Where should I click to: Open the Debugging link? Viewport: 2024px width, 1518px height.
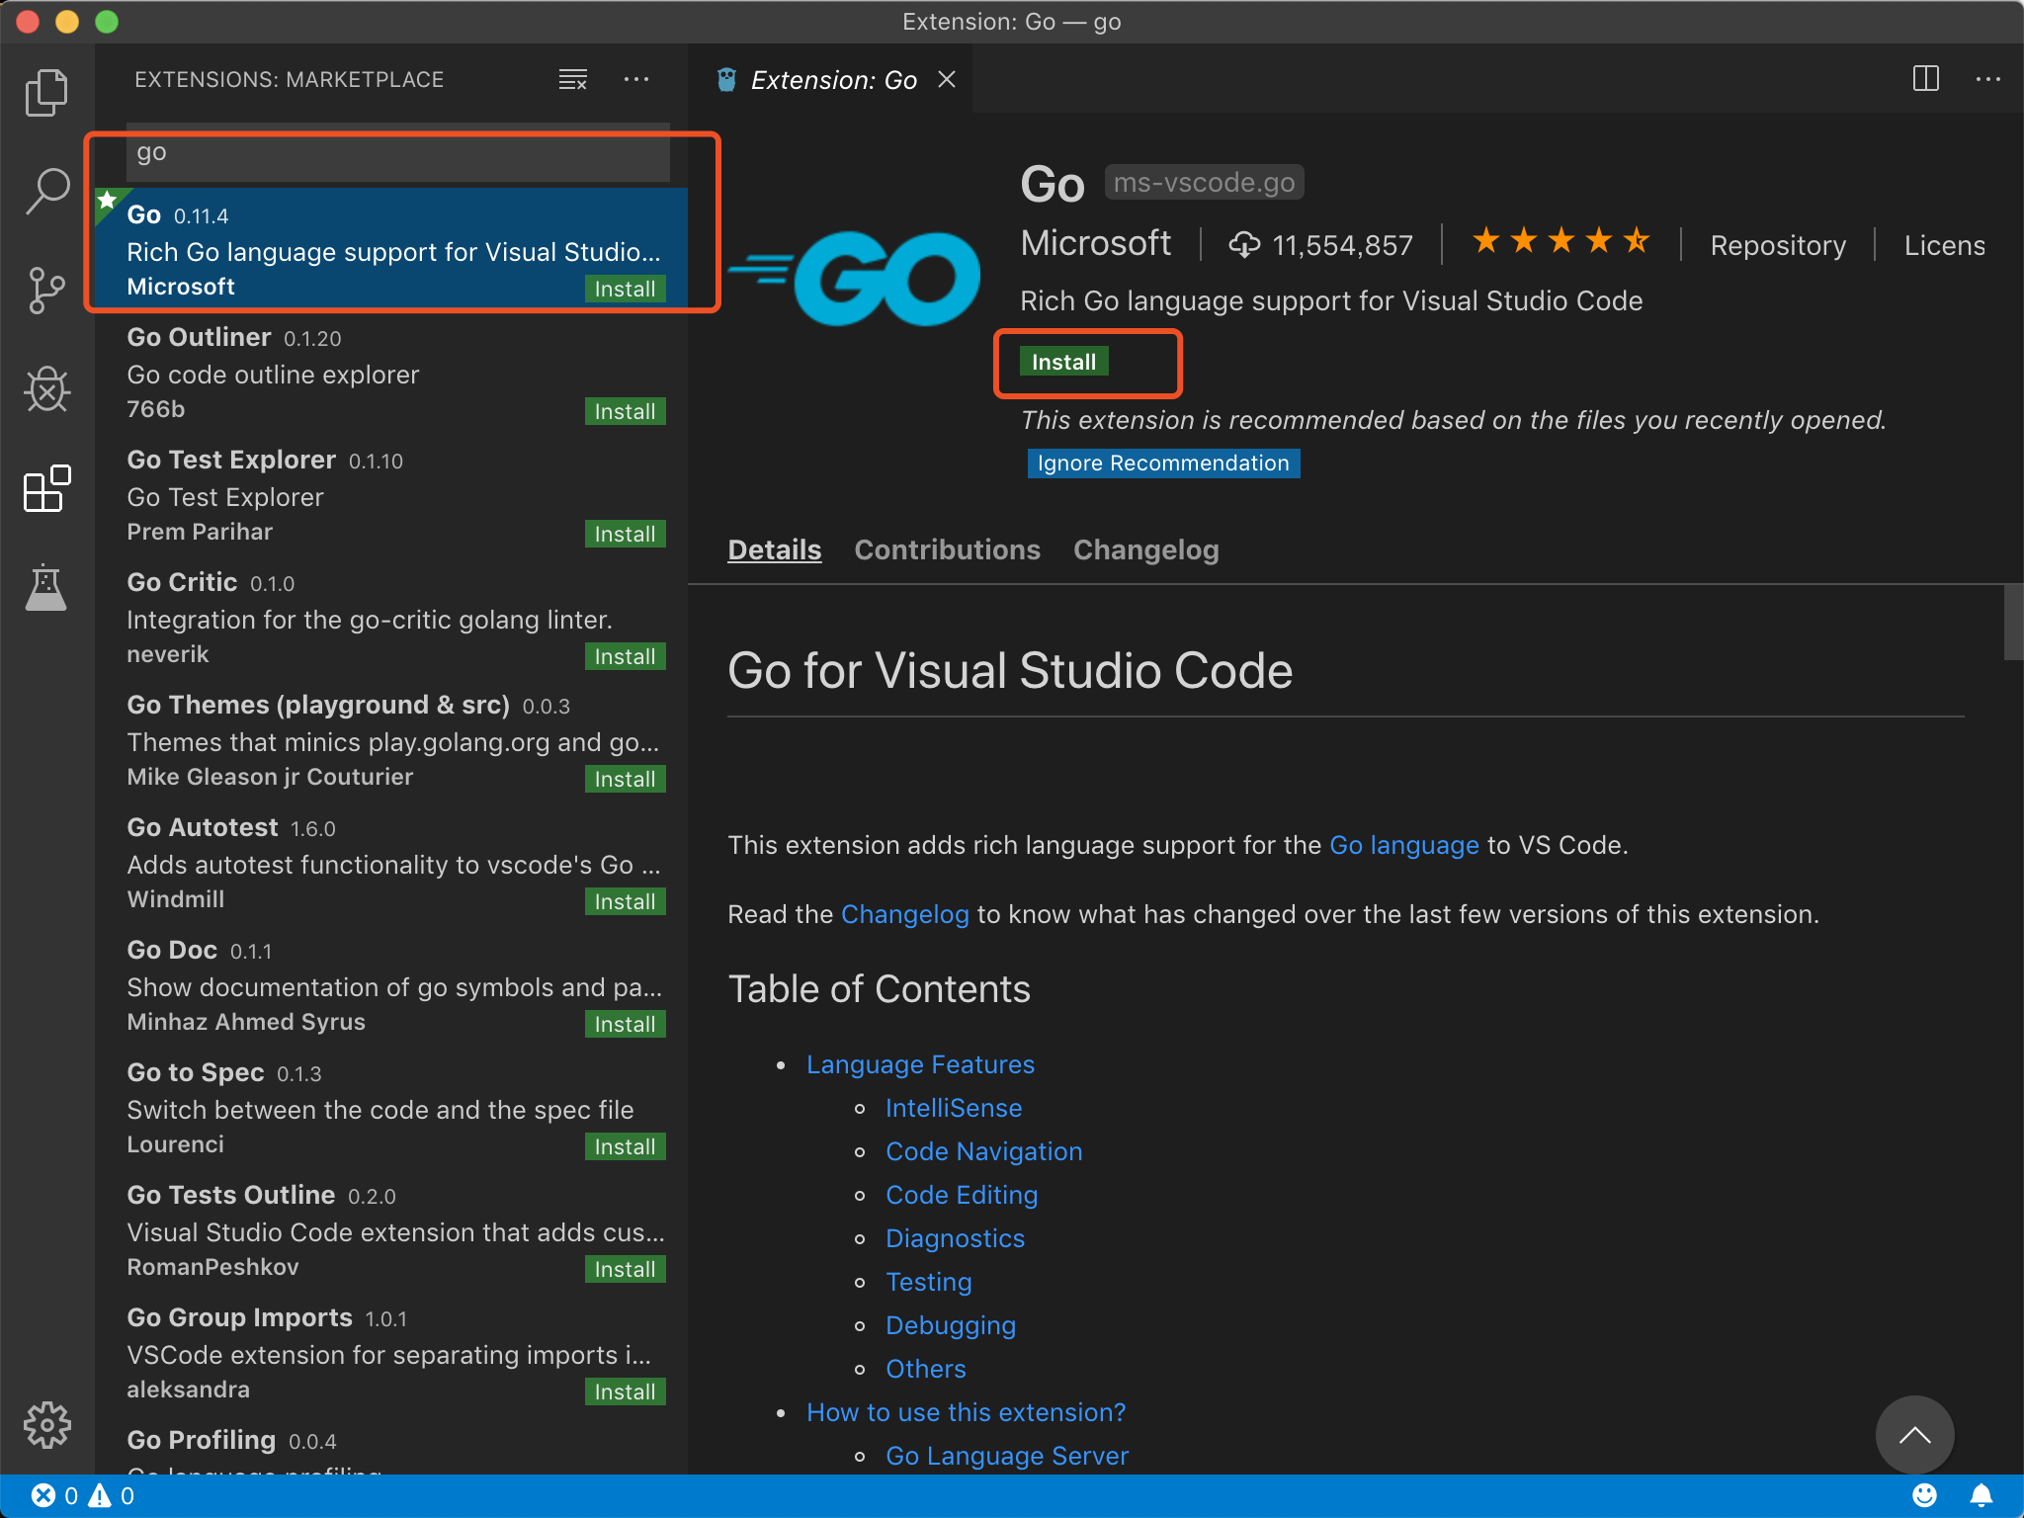click(x=951, y=1325)
